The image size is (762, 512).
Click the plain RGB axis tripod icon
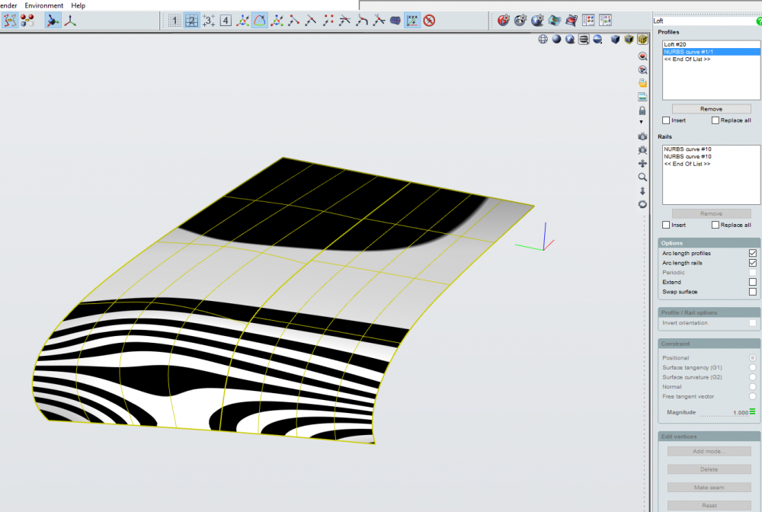click(70, 21)
